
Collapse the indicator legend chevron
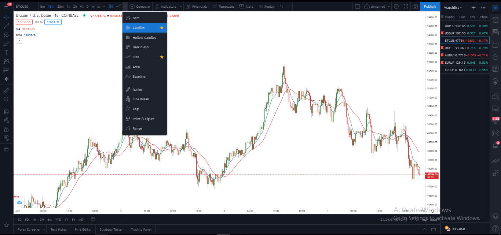[20, 41]
